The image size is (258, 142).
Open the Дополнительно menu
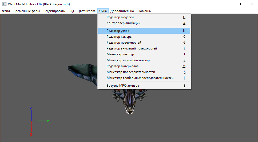pos(122,11)
